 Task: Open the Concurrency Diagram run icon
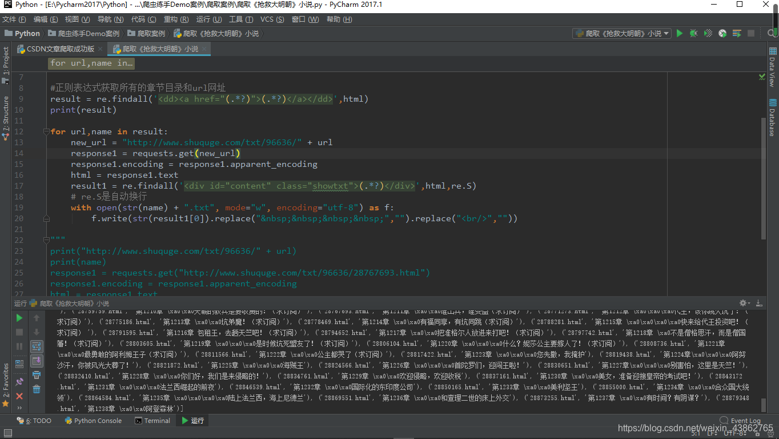pos(737,34)
